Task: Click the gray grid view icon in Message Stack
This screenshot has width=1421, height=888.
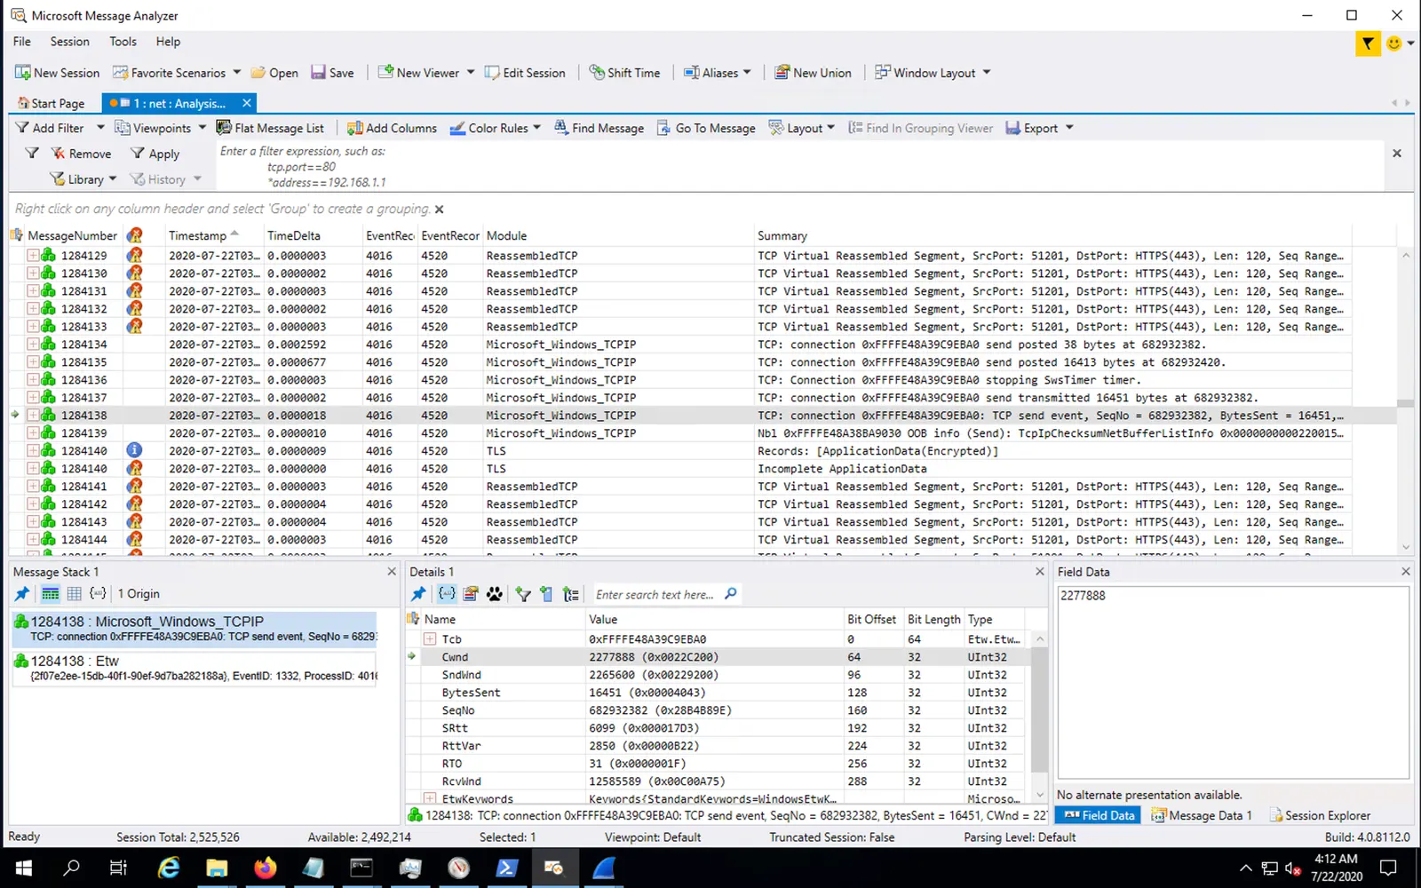Action: [75, 593]
